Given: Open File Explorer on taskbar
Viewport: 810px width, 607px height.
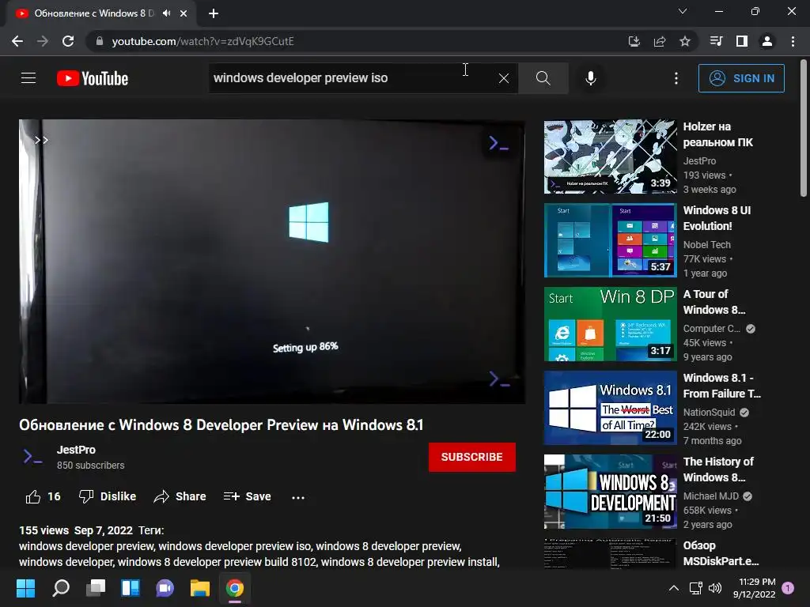Looking at the screenshot, I should pyautogui.click(x=200, y=588).
